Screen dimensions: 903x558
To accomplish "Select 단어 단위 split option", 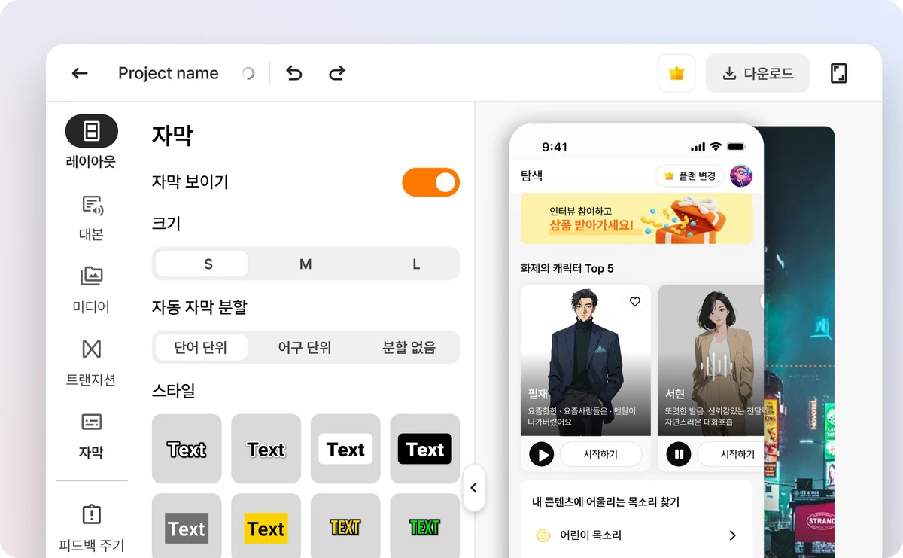I will coord(200,348).
